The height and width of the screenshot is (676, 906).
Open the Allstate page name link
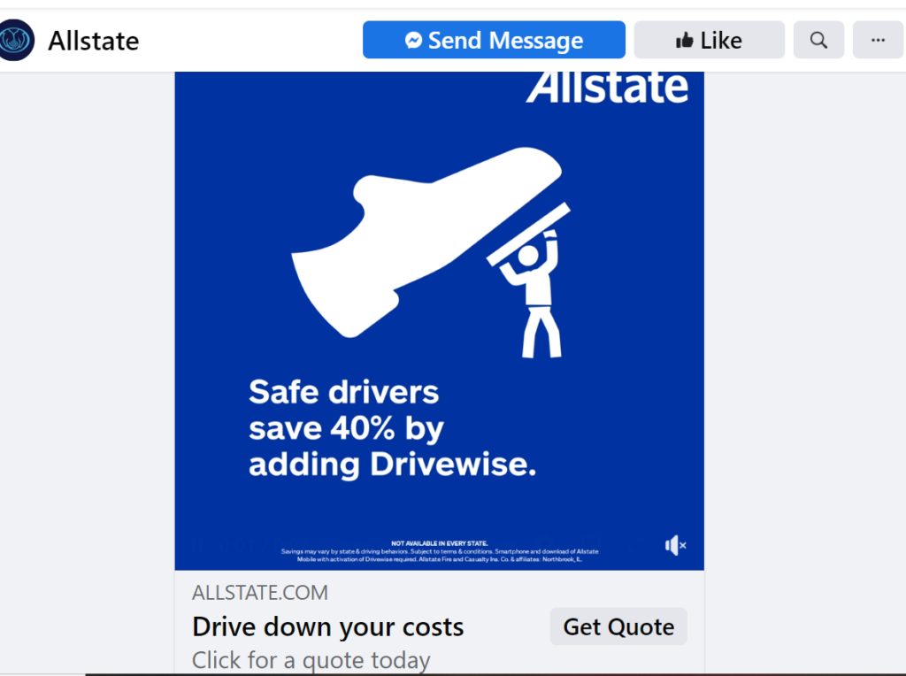93,41
